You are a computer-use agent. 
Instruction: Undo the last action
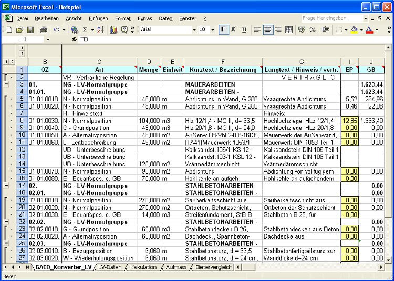pyautogui.click(x=56, y=30)
